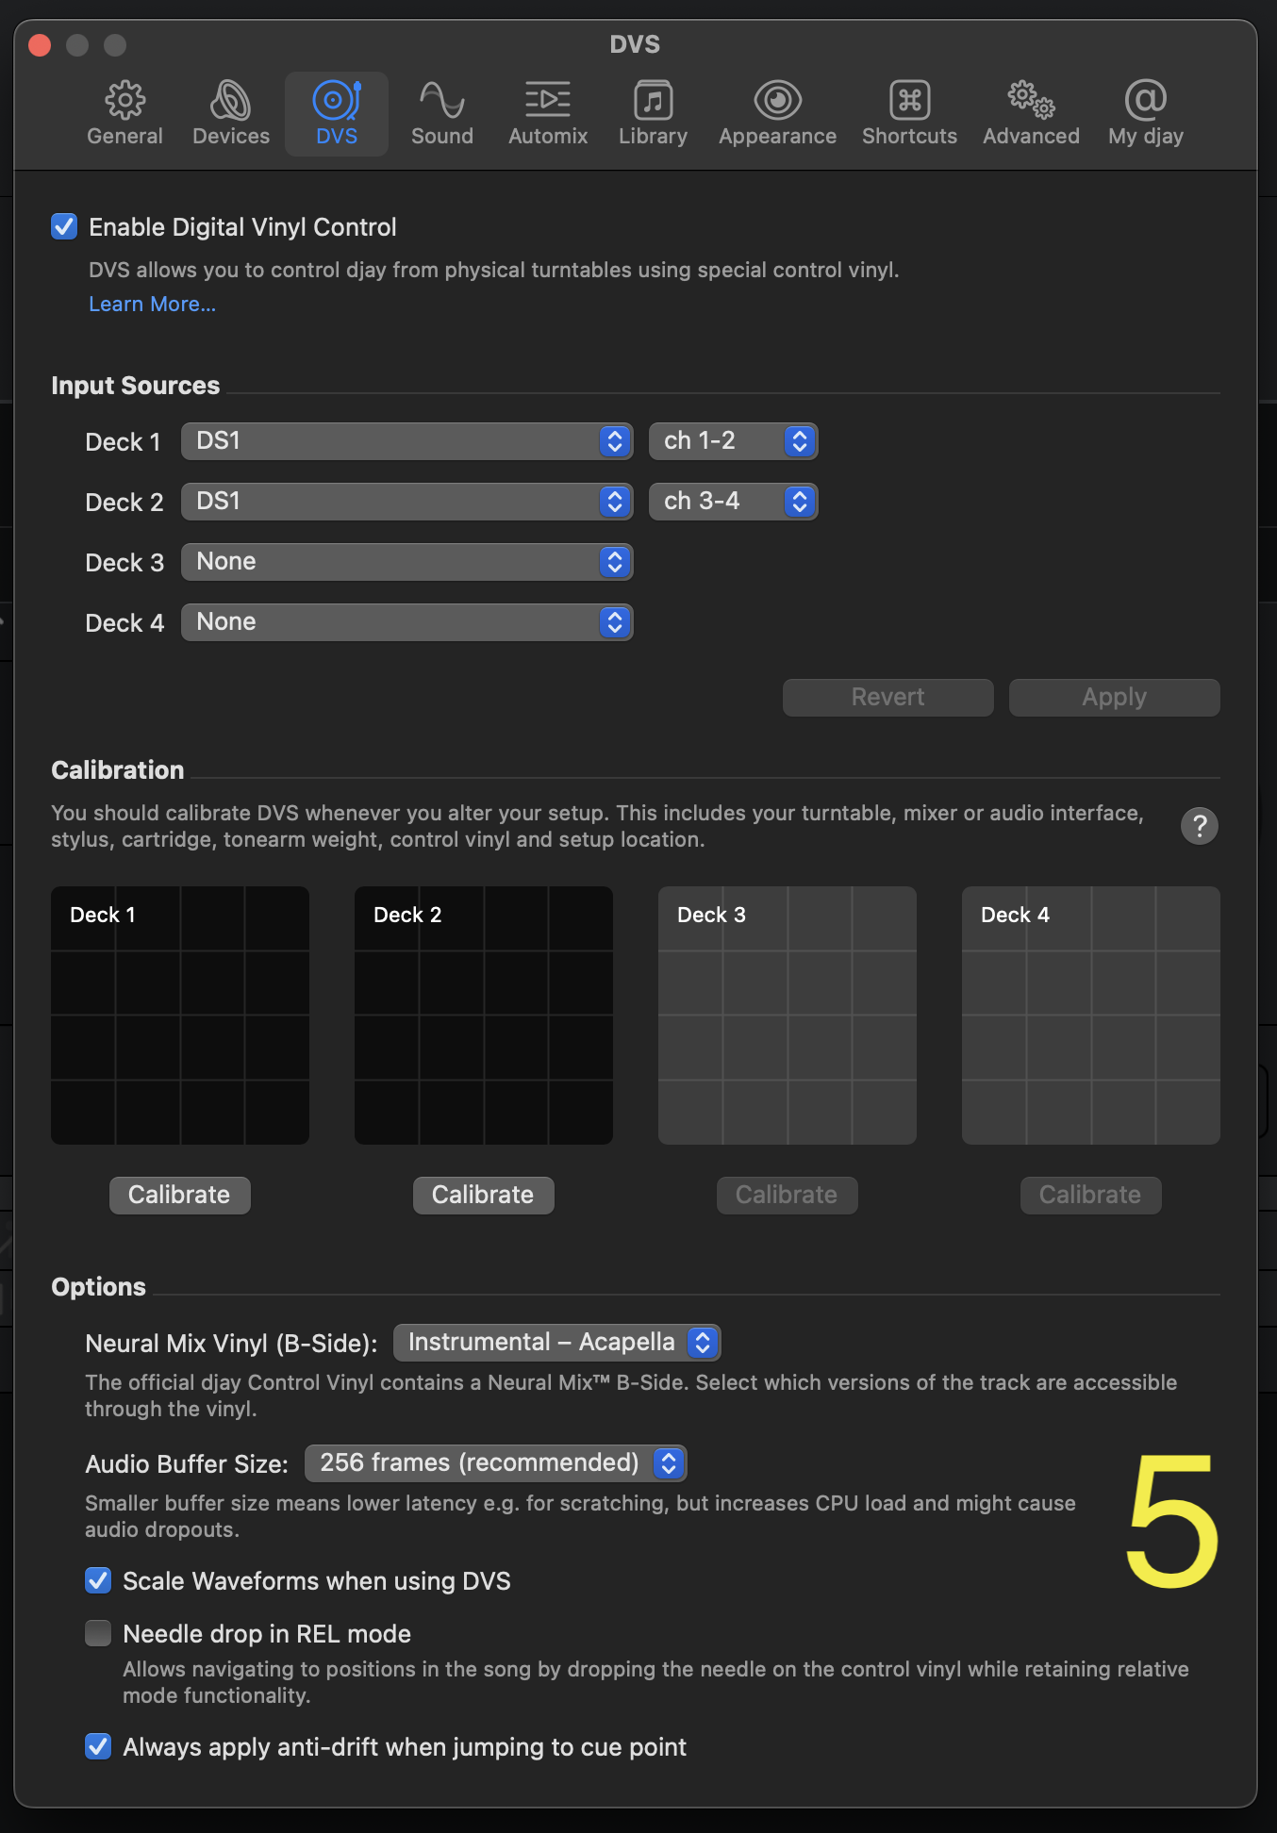
Task: Click the calibration help question mark
Action: point(1199,826)
